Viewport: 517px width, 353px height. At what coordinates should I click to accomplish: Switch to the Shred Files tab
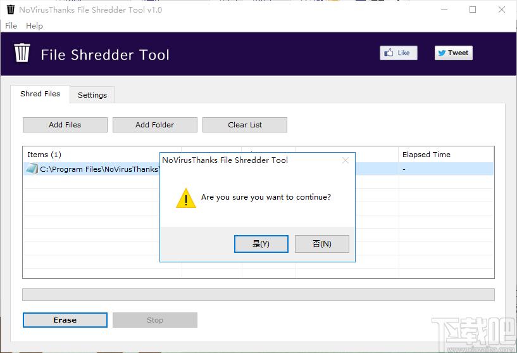(x=40, y=94)
